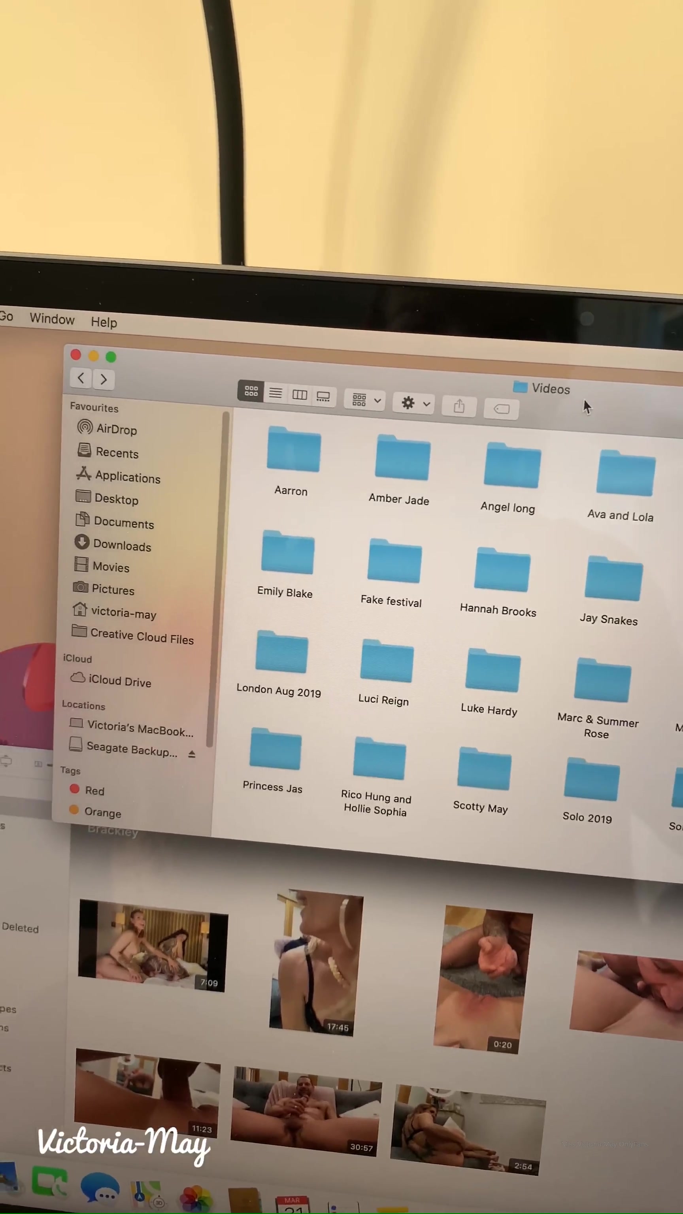Open the Action gear dropdown menu

(x=415, y=403)
